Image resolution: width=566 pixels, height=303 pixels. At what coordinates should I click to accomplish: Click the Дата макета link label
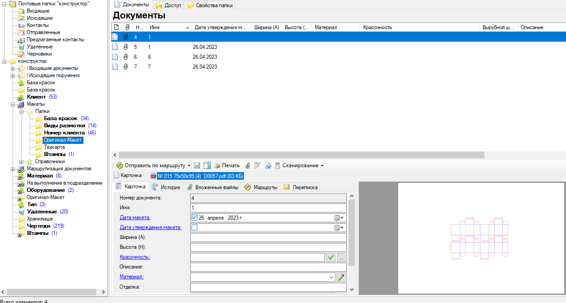click(x=135, y=217)
